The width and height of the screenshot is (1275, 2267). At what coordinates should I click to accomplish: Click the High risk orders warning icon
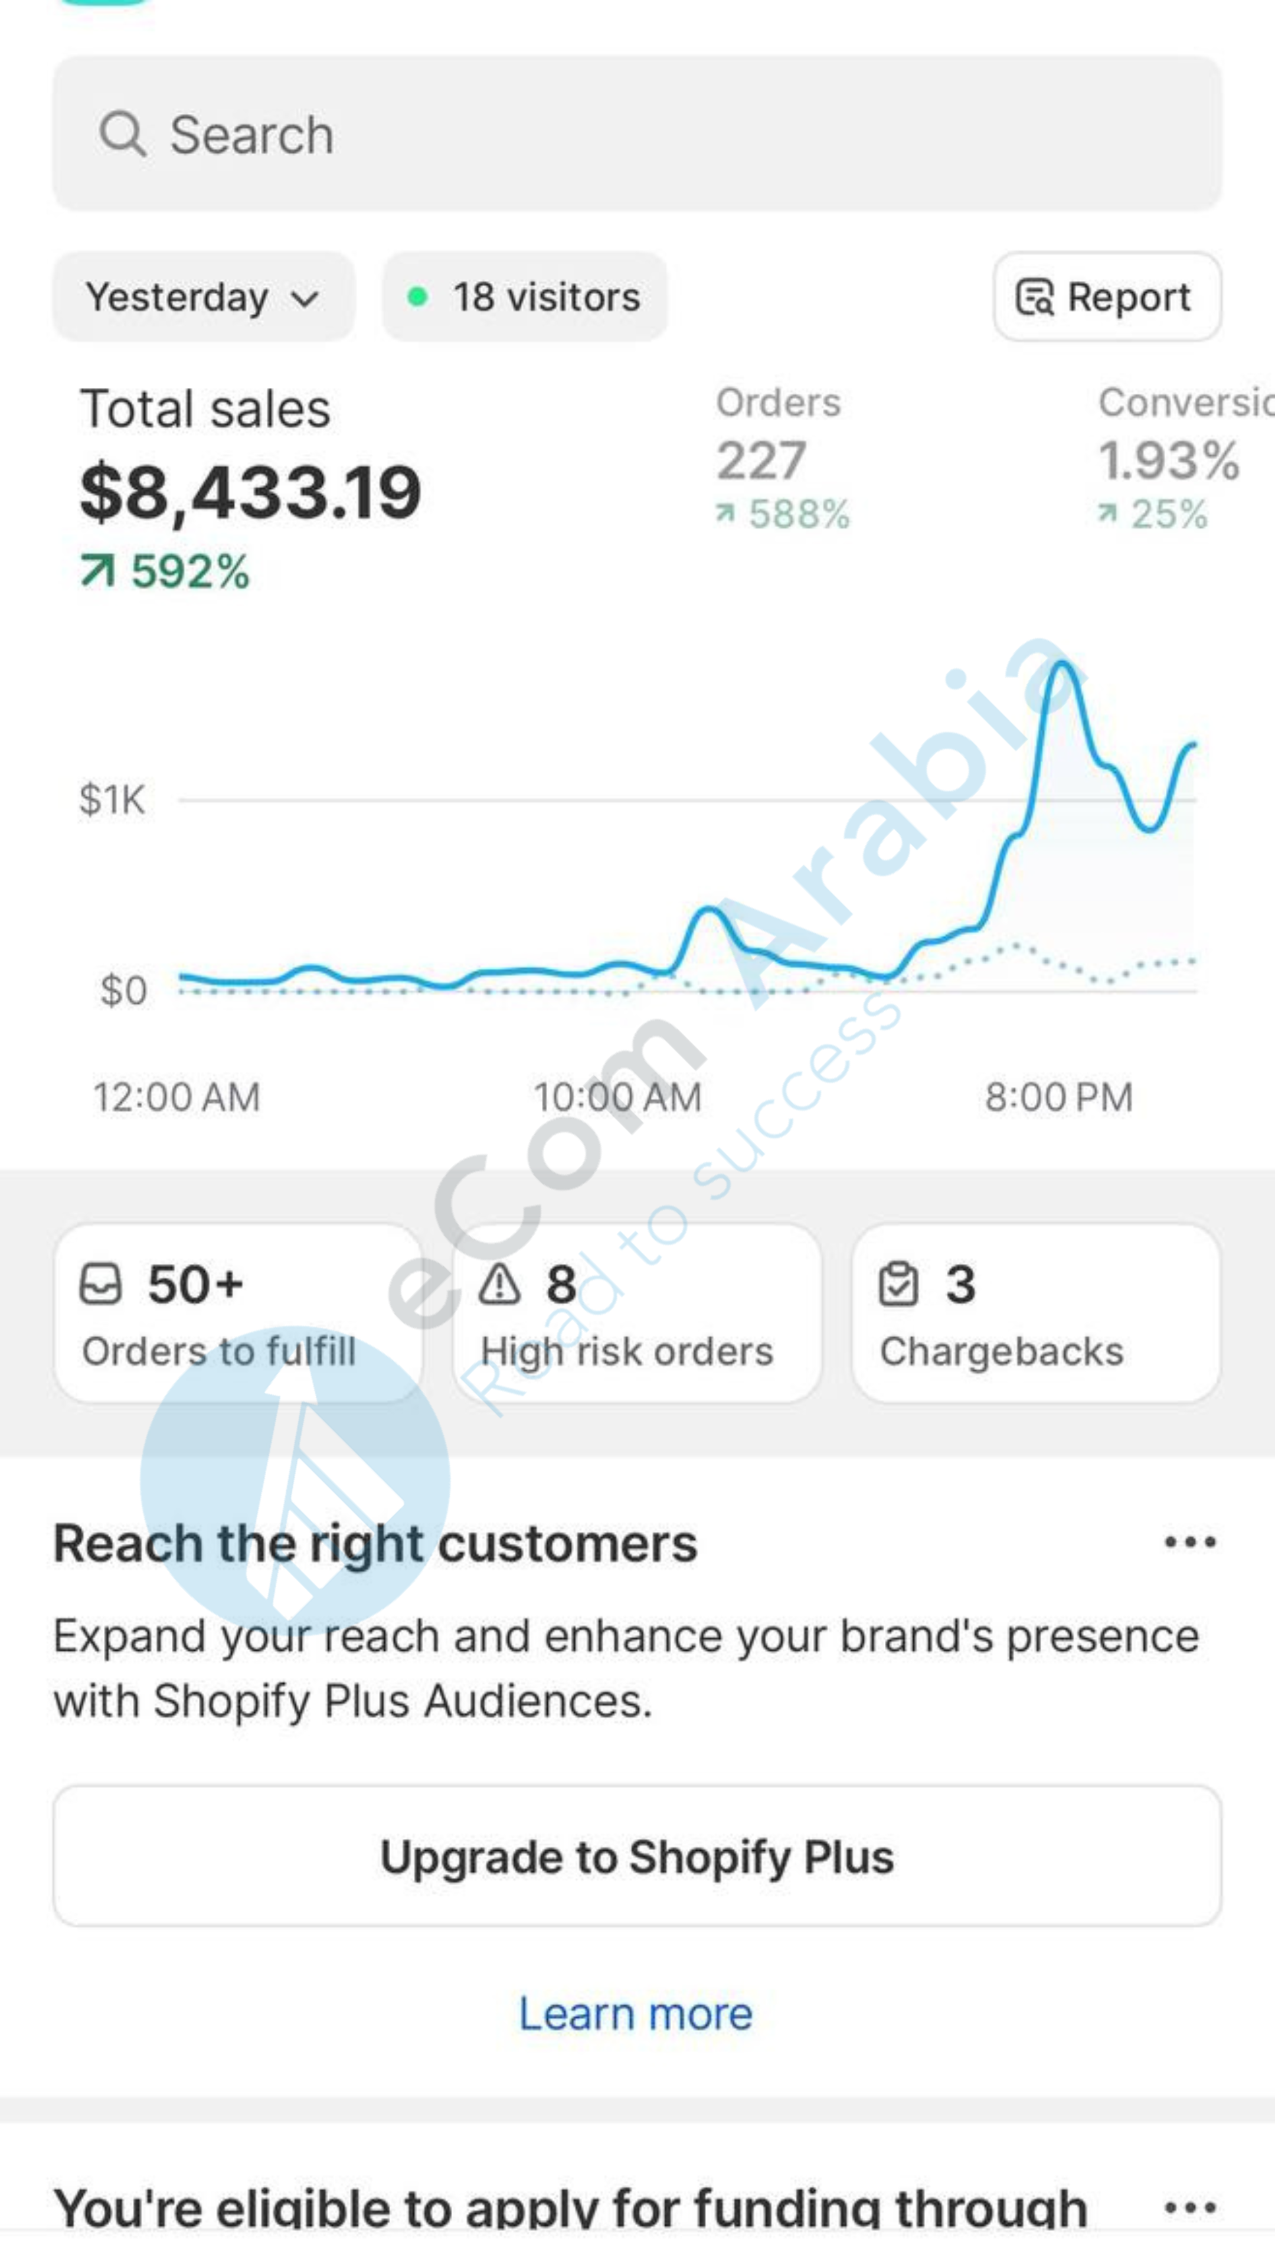click(x=500, y=1284)
